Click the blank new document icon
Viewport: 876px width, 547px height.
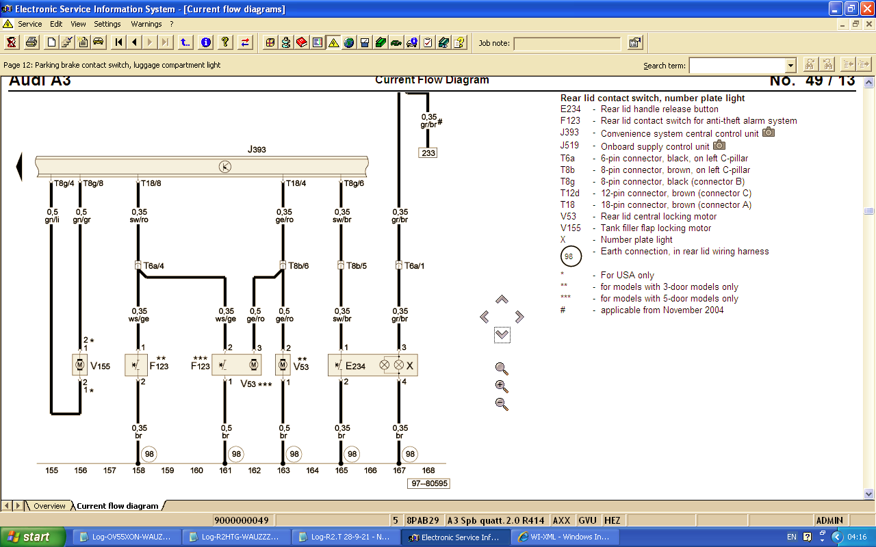(51, 42)
